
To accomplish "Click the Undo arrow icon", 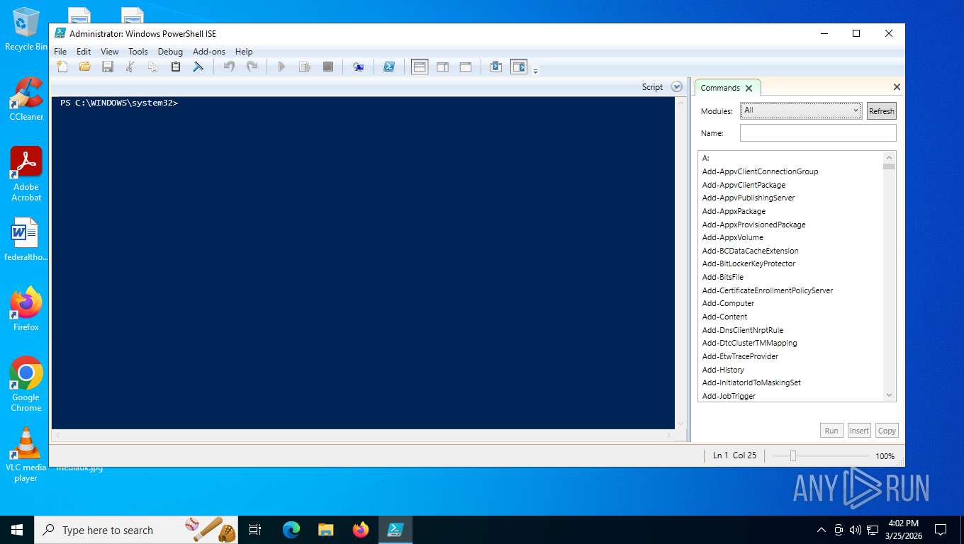I will click(x=229, y=67).
